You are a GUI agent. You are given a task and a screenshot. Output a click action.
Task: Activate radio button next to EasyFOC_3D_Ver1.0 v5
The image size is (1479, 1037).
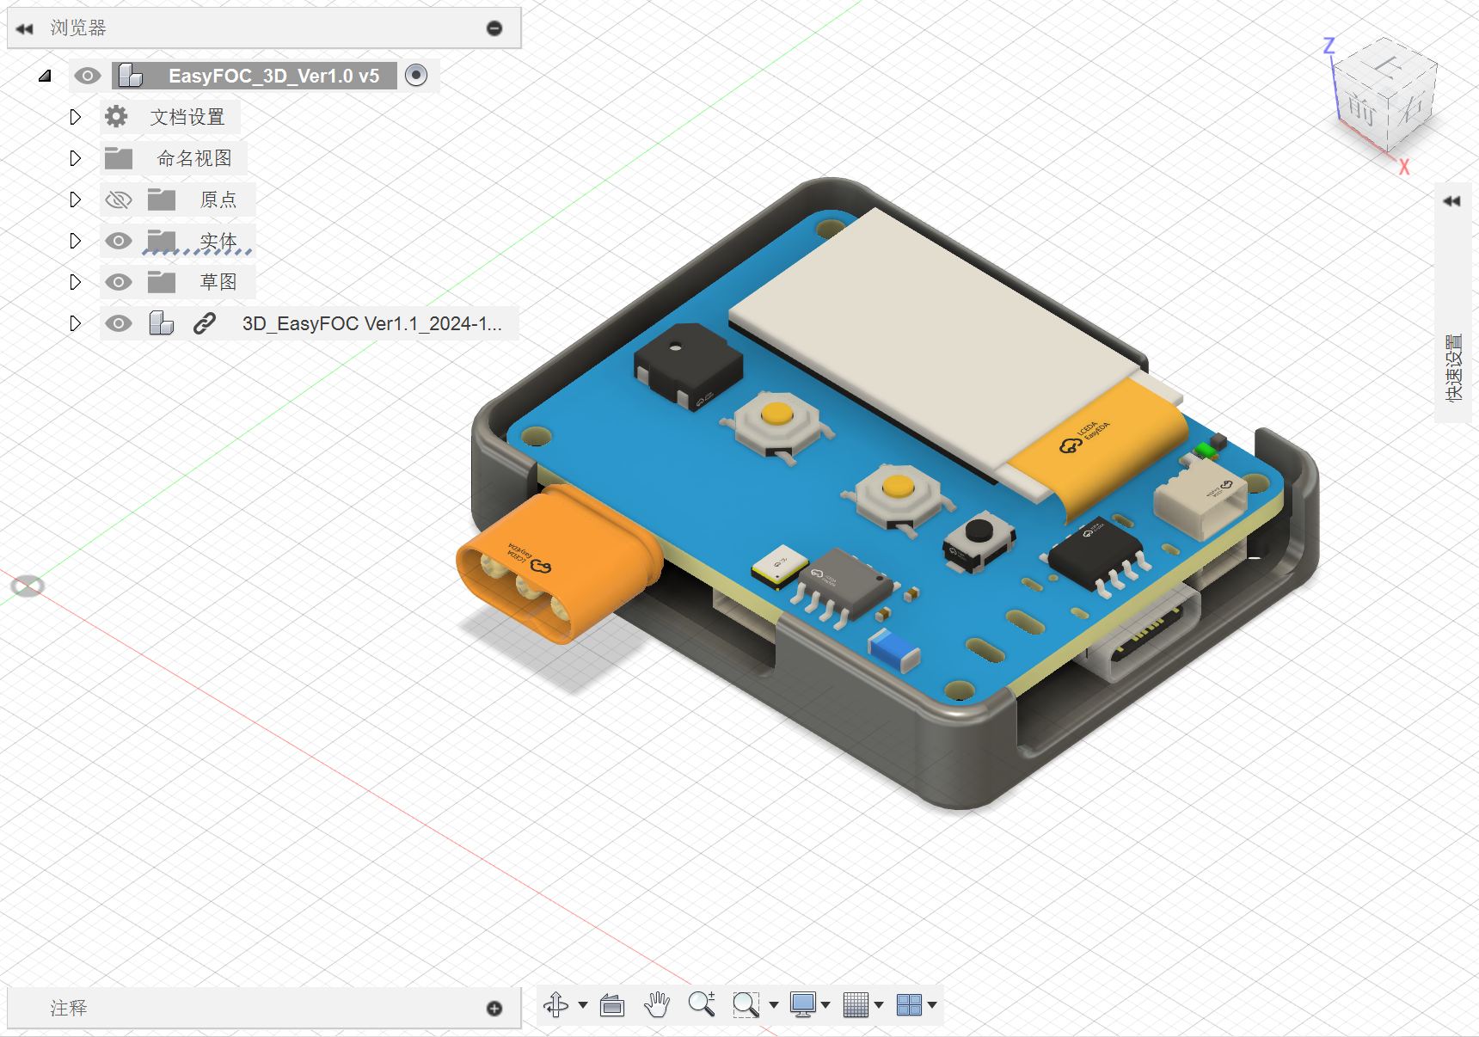pos(416,76)
